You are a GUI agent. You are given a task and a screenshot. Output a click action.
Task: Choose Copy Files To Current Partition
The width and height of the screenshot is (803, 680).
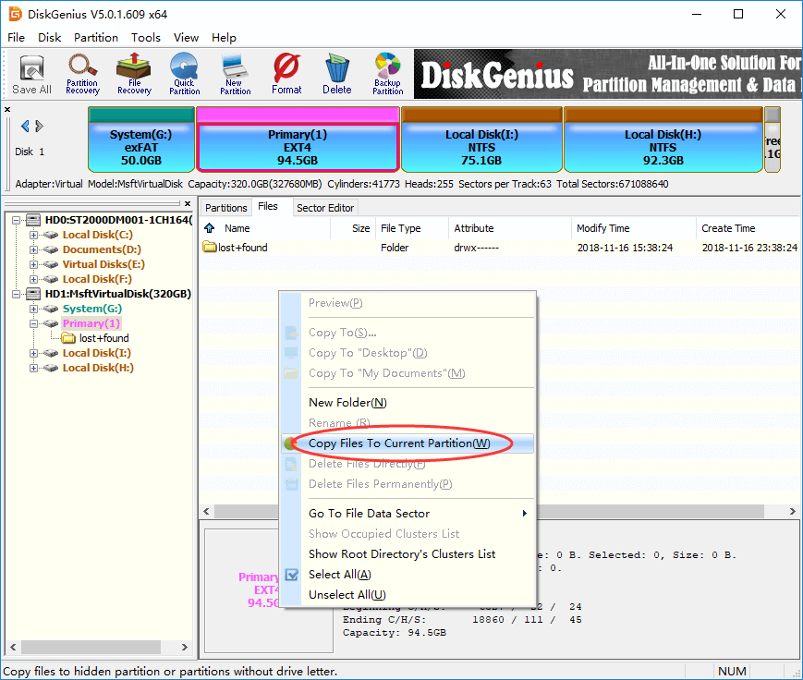click(399, 443)
